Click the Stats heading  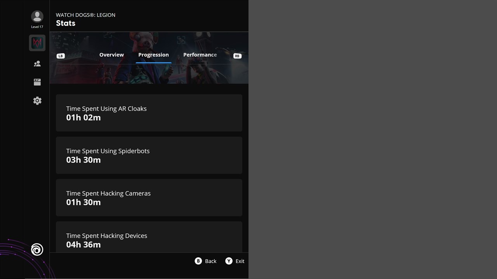click(66, 23)
